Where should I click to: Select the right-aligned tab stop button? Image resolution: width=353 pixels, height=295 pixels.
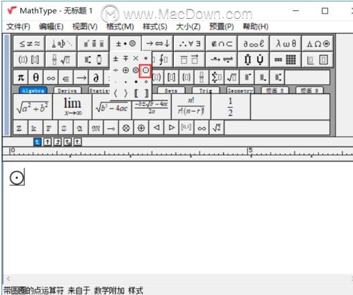tap(58, 142)
